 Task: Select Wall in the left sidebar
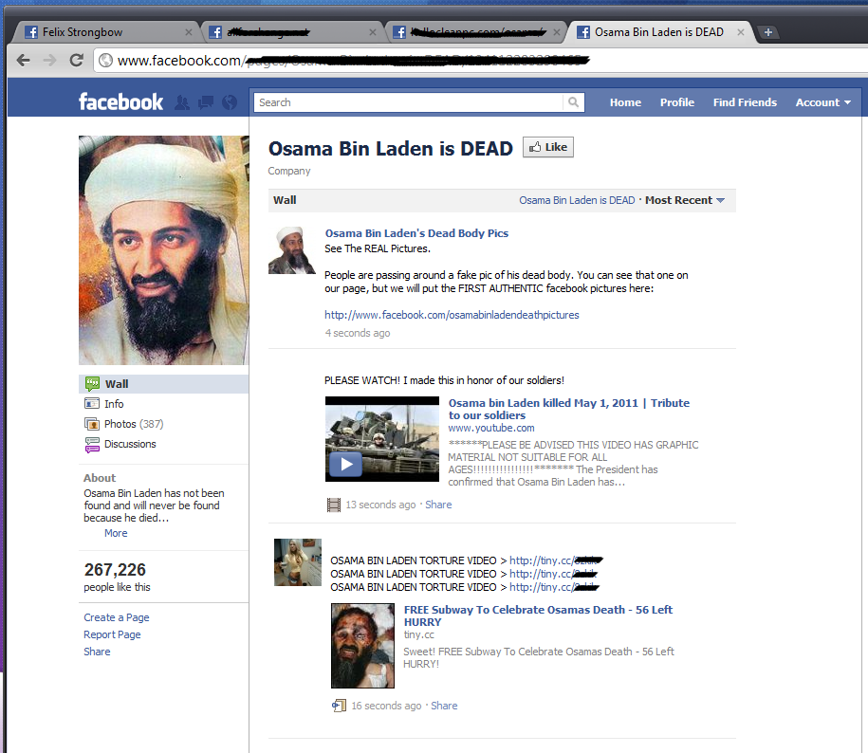(x=163, y=384)
